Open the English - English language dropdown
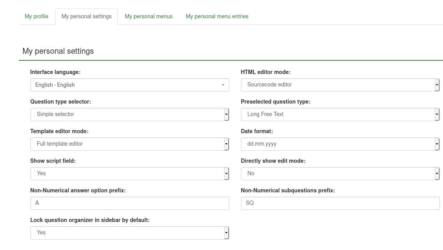 pos(129,85)
